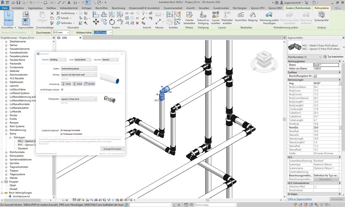Open the Rohrtyp dropdown list
345x207 pixels.
[x=78, y=75]
